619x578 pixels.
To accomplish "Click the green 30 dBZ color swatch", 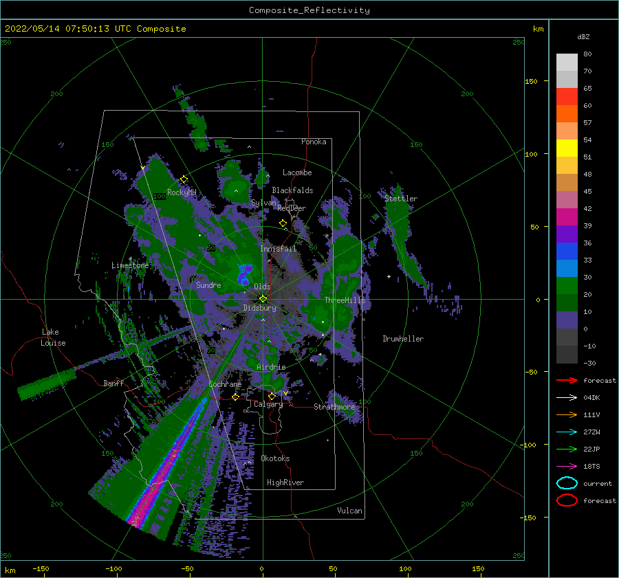I will (567, 285).
